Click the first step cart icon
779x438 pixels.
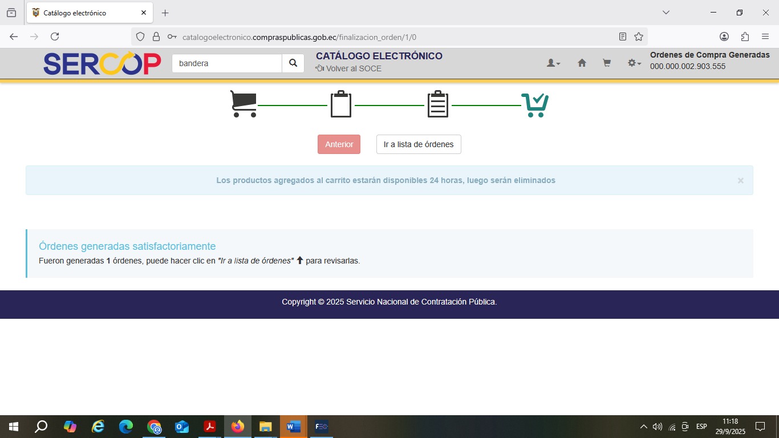click(x=243, y=104)
